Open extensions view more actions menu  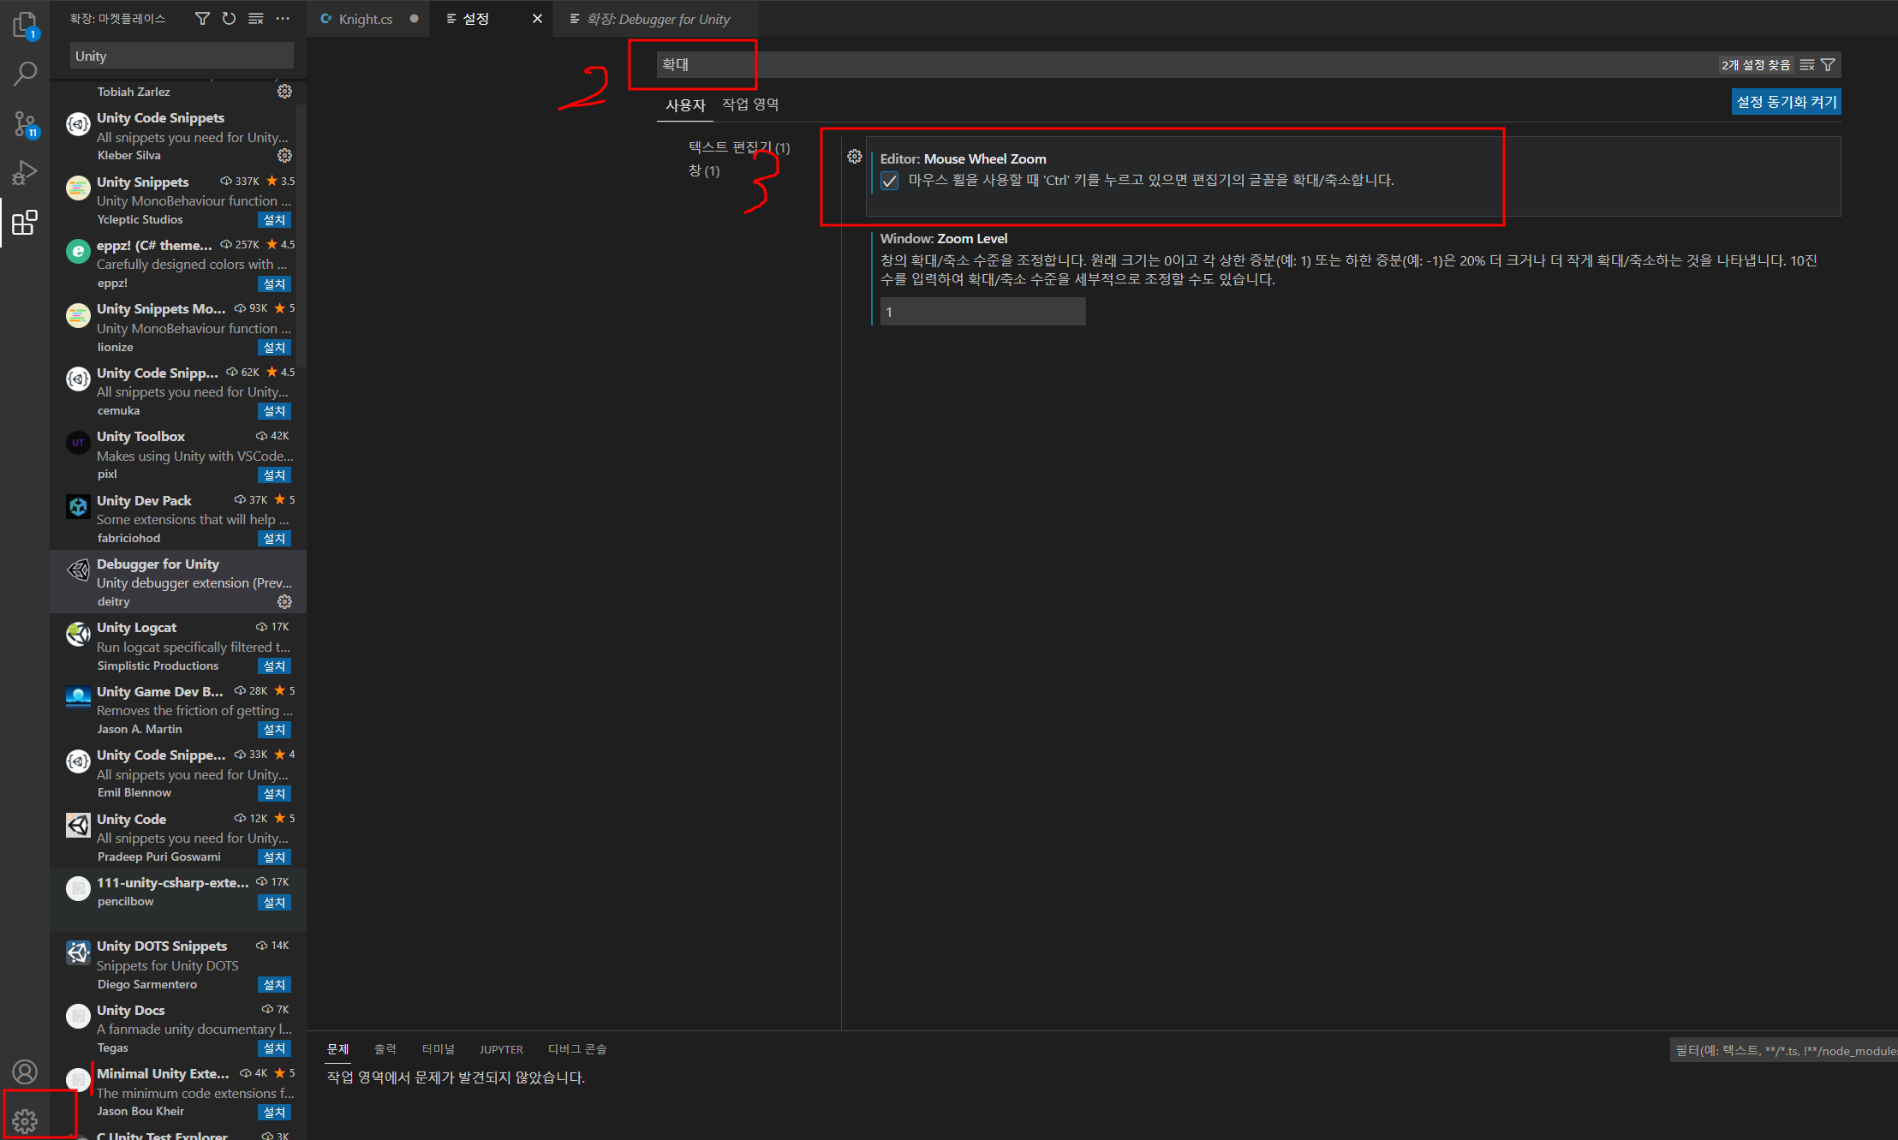pyautogui.click(x=283, y=19)
